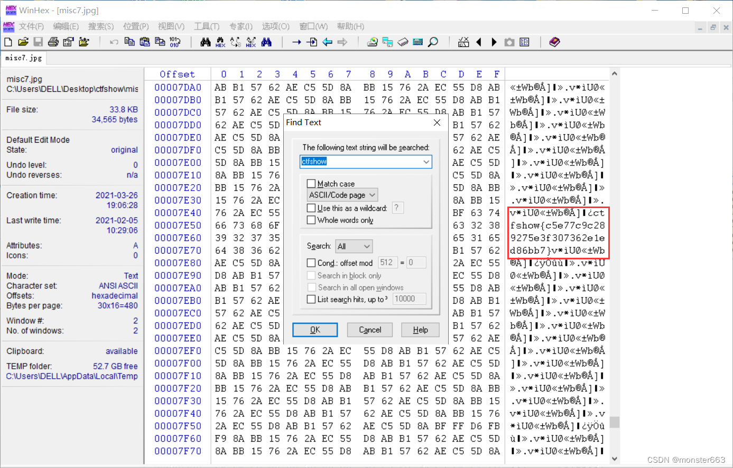The height and width of the screenshot is (468, 733).
Task: Click the Calculator toolbar icon
Action: pos(417,42)
